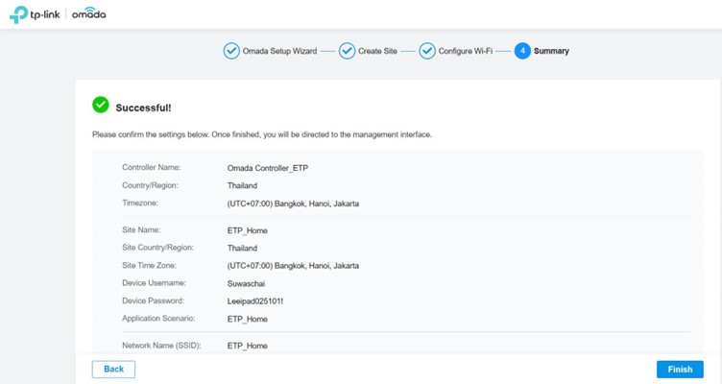Click the green Successful checkmark icon

(100, 105)
